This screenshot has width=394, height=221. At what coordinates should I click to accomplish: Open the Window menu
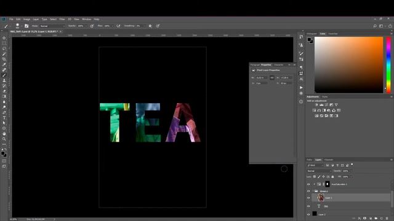[x=86, y=19]
